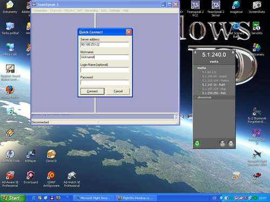Click the Start button
Viewport: 270px width, 202px height.
tap(12, 198)
